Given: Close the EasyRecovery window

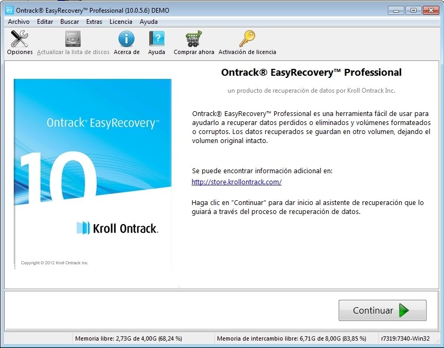Looking at the screenshot, I should pyautogui.click(x=431, y=11).
